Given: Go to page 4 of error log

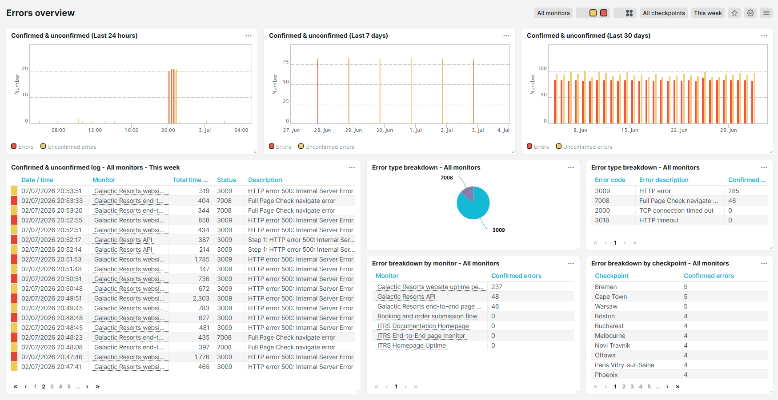Looking at the screenshot, I should [x=60, y=387].
